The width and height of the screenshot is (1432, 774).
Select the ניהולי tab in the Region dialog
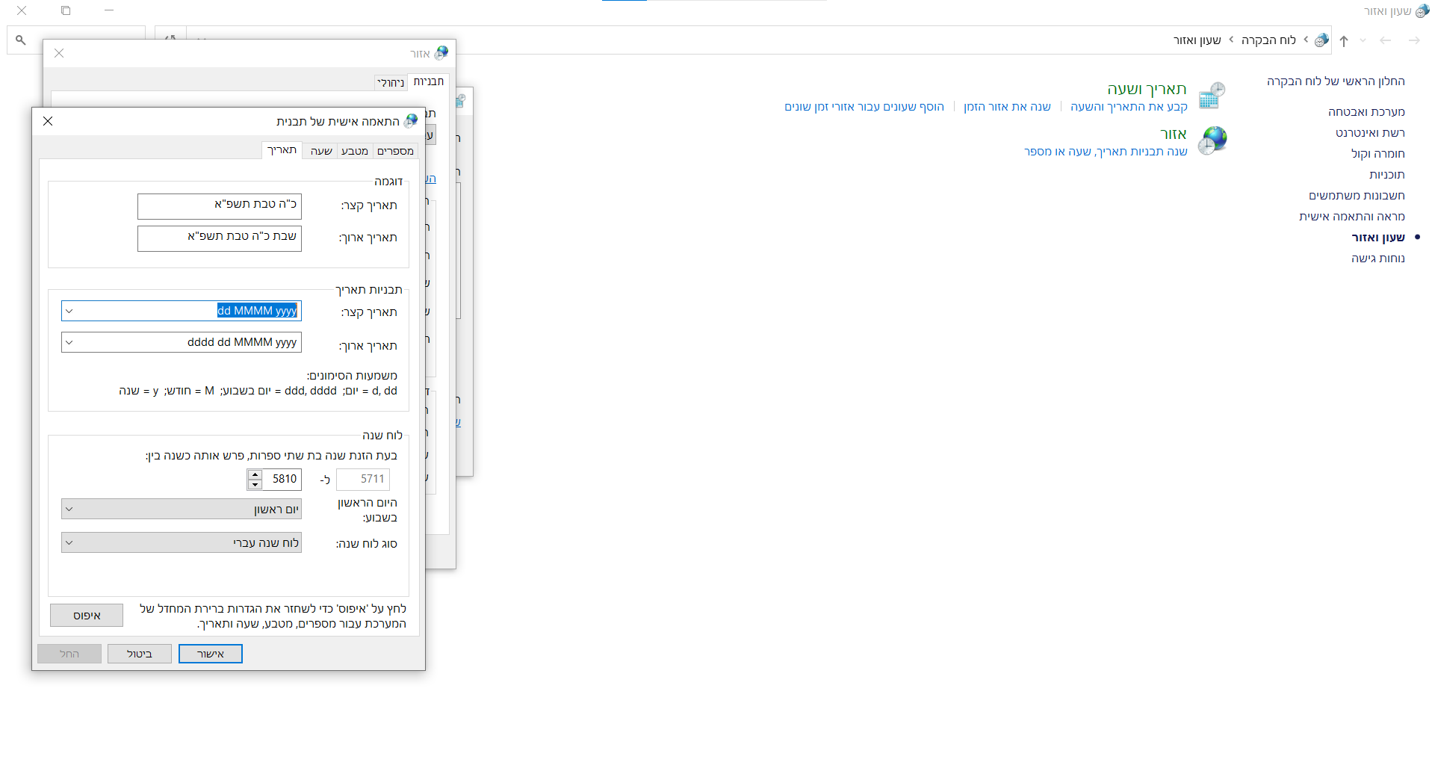(391, 83)
